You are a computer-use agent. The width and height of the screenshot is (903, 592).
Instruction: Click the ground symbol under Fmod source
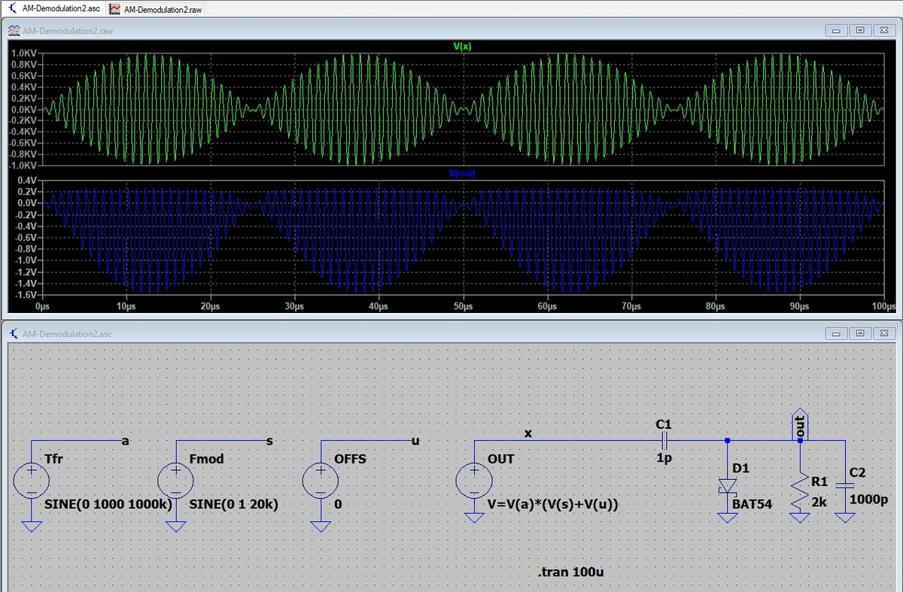pos(176,525)
